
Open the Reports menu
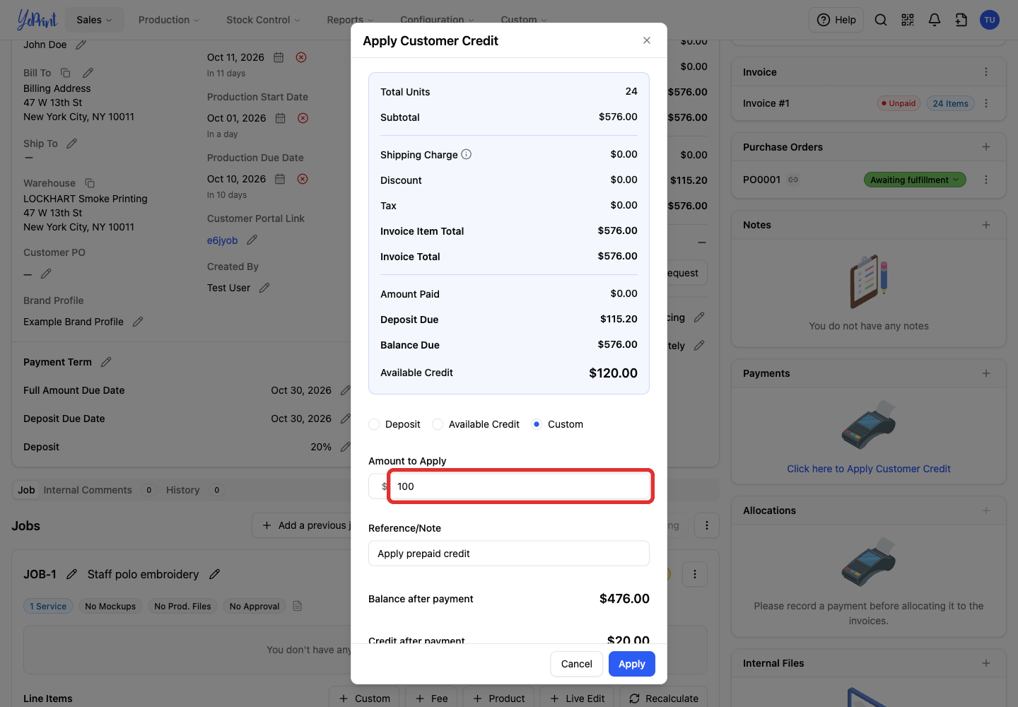[x=350, y=20]
